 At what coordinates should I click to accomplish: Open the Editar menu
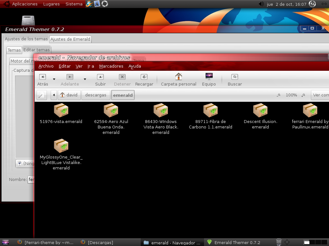coord(65,66)
